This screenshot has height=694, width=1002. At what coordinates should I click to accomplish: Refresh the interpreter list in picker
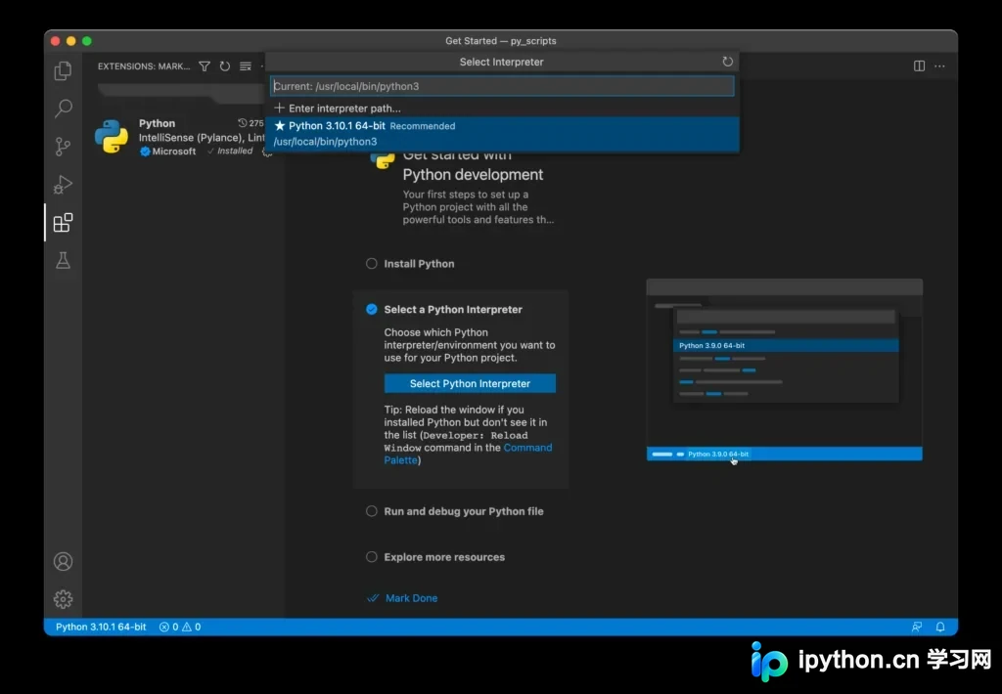point(727,62)
